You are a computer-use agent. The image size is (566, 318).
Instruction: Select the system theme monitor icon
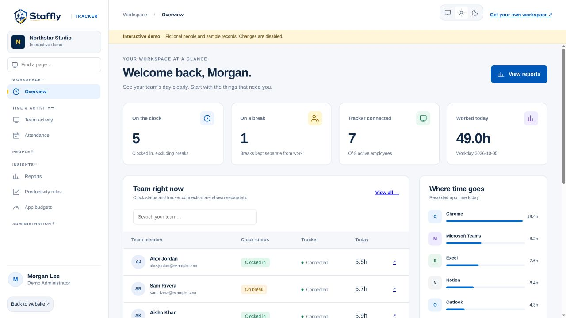click(447, 13)
